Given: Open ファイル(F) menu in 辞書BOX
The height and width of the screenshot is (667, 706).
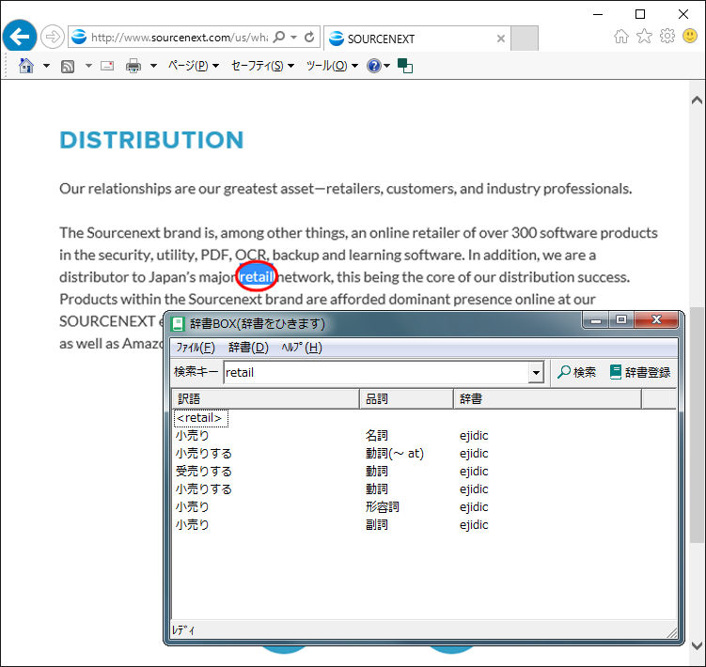Looking at the screenshot, I should coord(196,348).
